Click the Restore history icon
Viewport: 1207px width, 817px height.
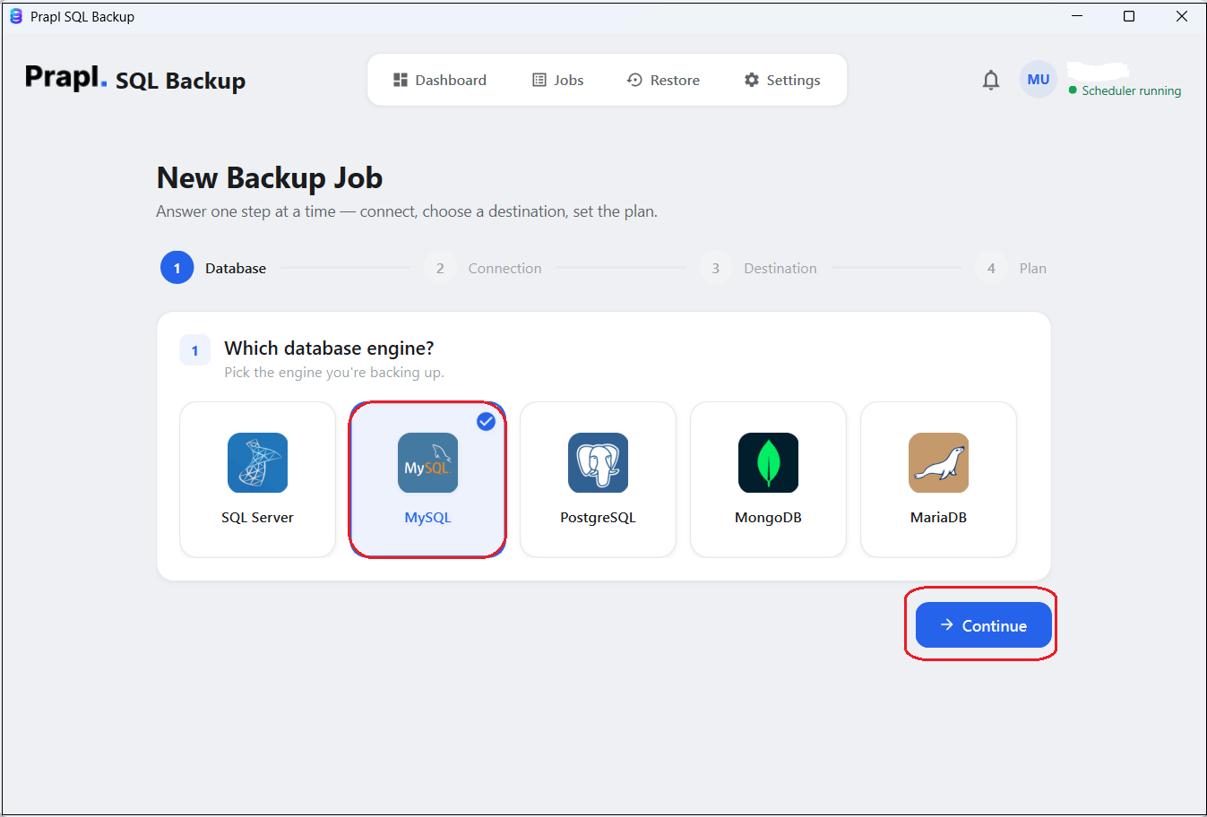[634, 80]
